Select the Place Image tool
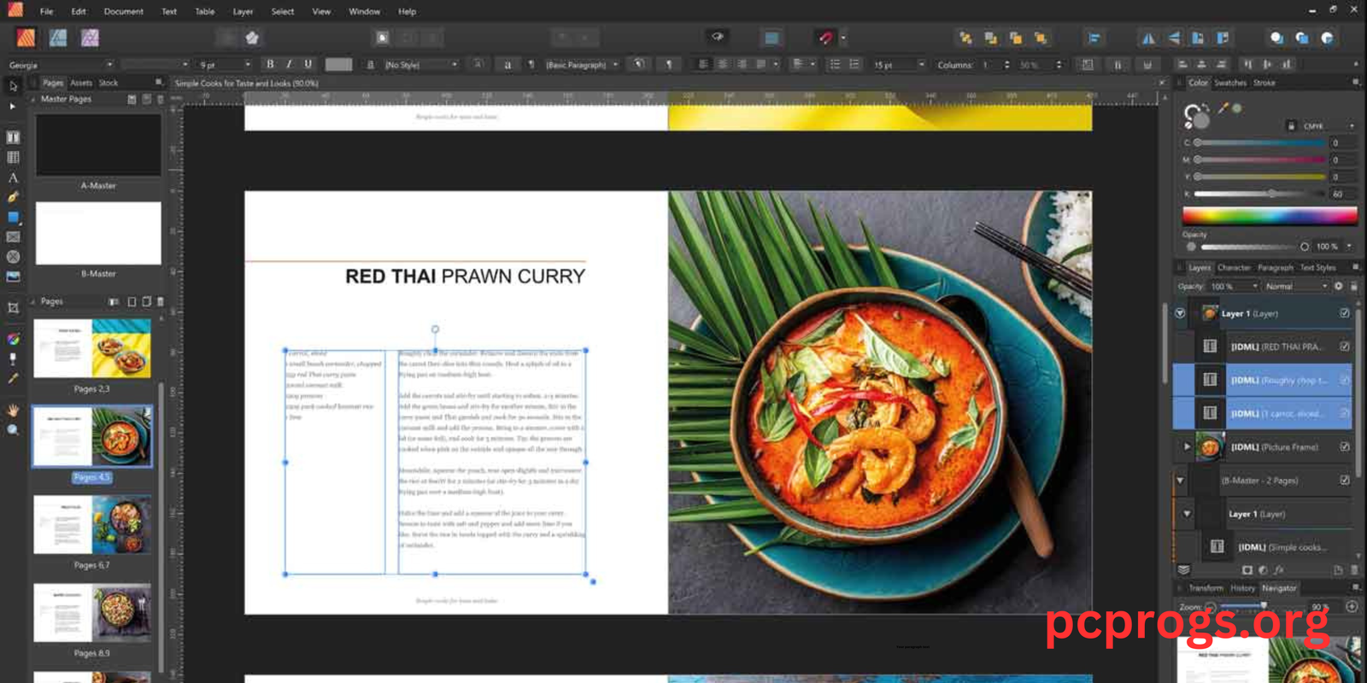1367x683 pixels. coord(13,277)
